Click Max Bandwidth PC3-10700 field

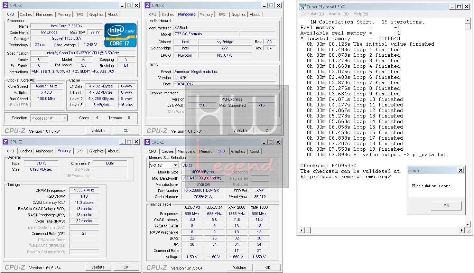pos(203,178)
